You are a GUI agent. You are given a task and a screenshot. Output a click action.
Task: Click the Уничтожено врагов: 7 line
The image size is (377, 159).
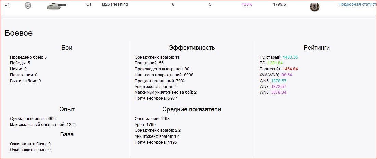pyautogui.click(x=155, y=86)
